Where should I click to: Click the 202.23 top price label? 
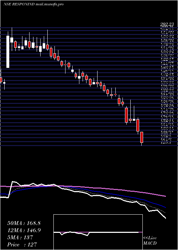[167, 24]
